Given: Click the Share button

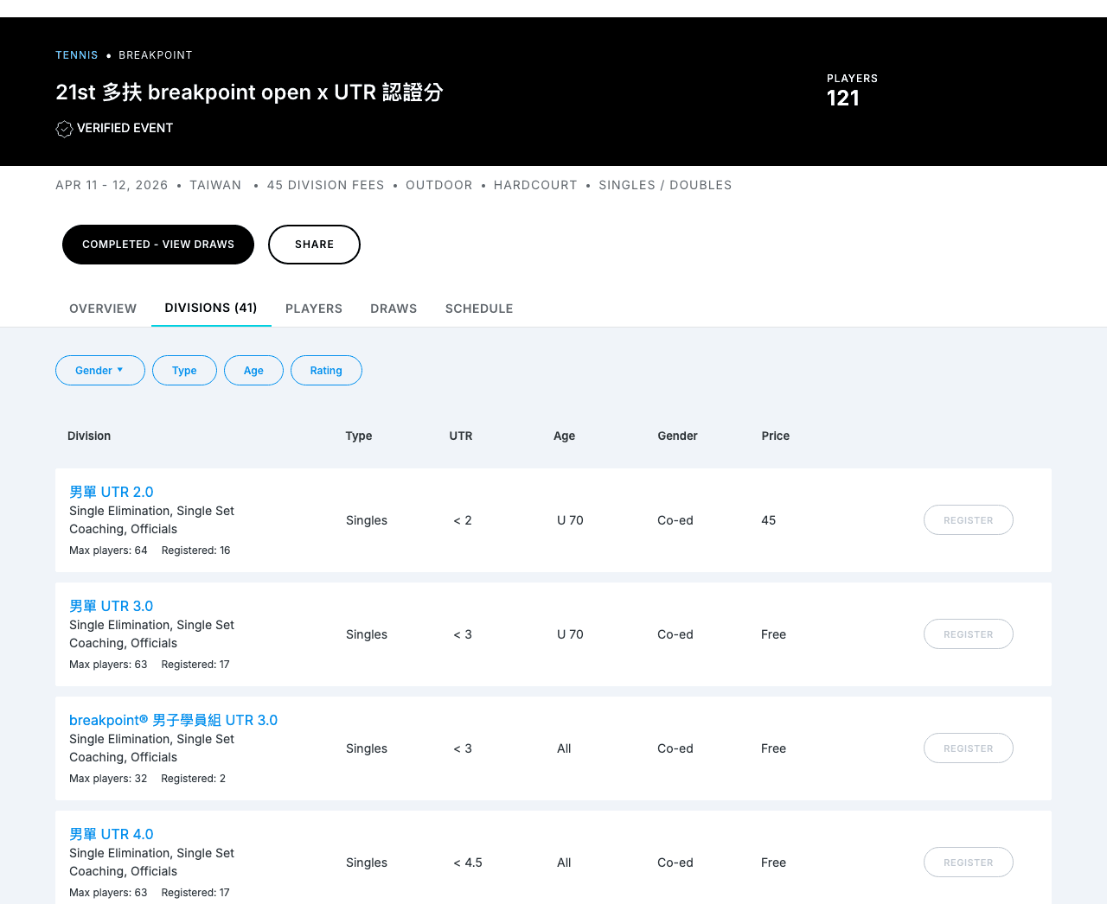Looking at the screenshot, I should 314,245.
